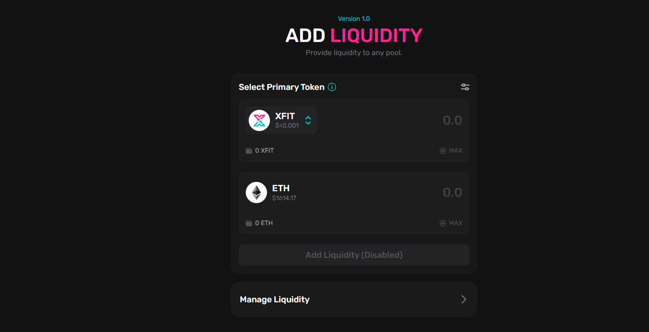Click the green up-down chevron beside XFIT
Viewport: 649px width, 332px height.
[x=308, y=120]
